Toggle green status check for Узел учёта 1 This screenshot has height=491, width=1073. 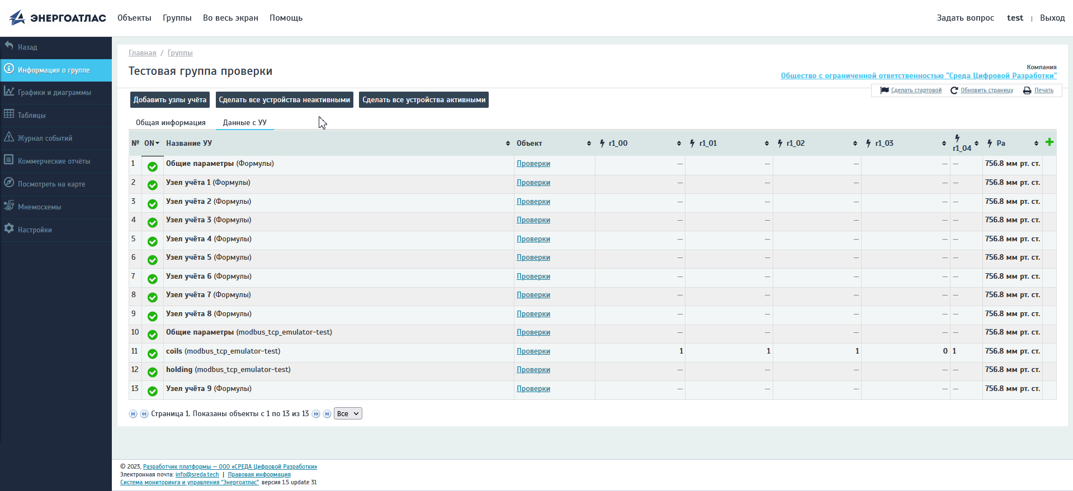tap(152, 185)
